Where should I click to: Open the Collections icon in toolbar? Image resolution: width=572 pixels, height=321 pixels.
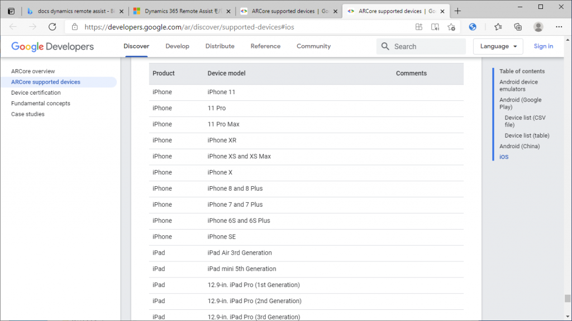(518, 27)
